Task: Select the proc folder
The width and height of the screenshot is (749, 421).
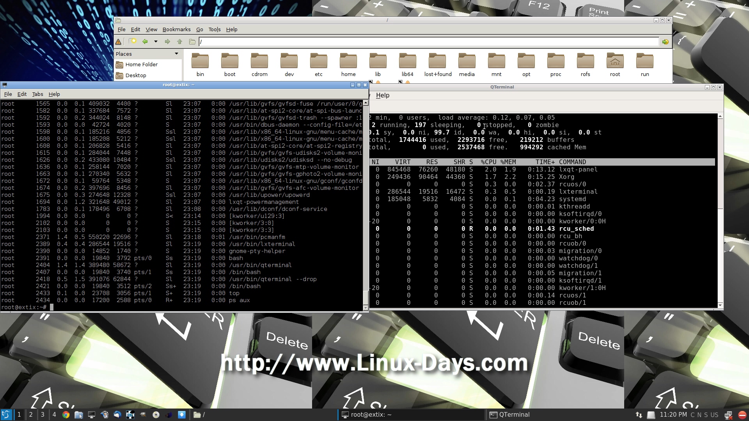Action: pyautogui.click(x=556, y=65)
